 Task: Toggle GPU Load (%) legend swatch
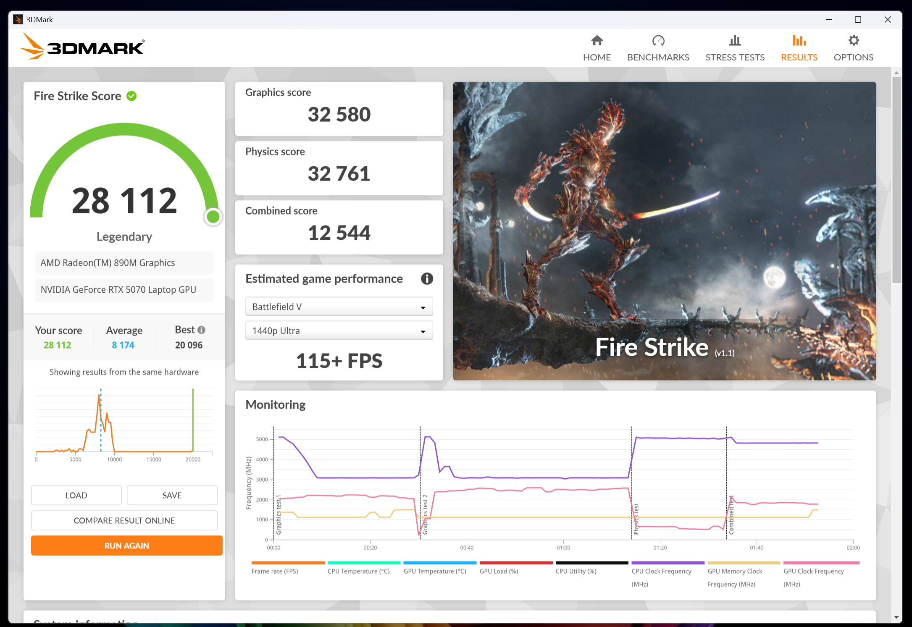(516, 563)
